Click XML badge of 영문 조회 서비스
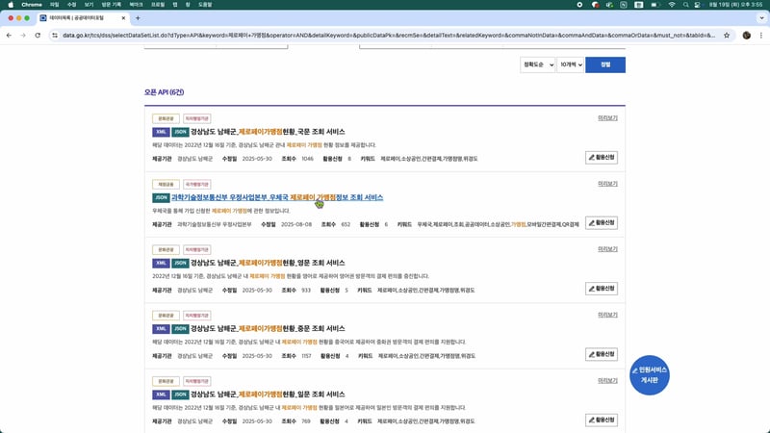Viewport: 770px width, 433px height. tap(161, 263)
